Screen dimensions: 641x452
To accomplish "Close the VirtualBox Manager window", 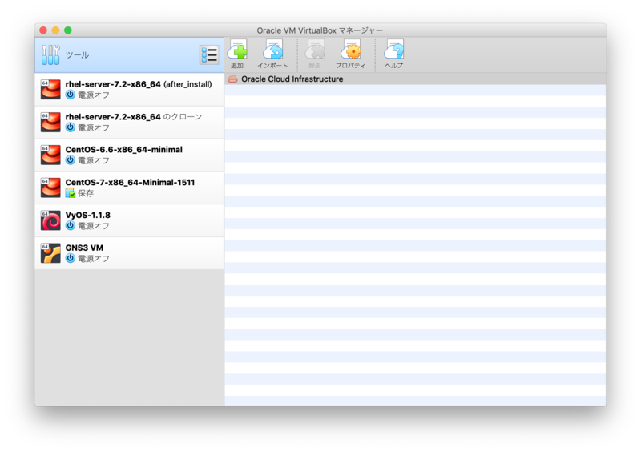I will tap(43, 30).
